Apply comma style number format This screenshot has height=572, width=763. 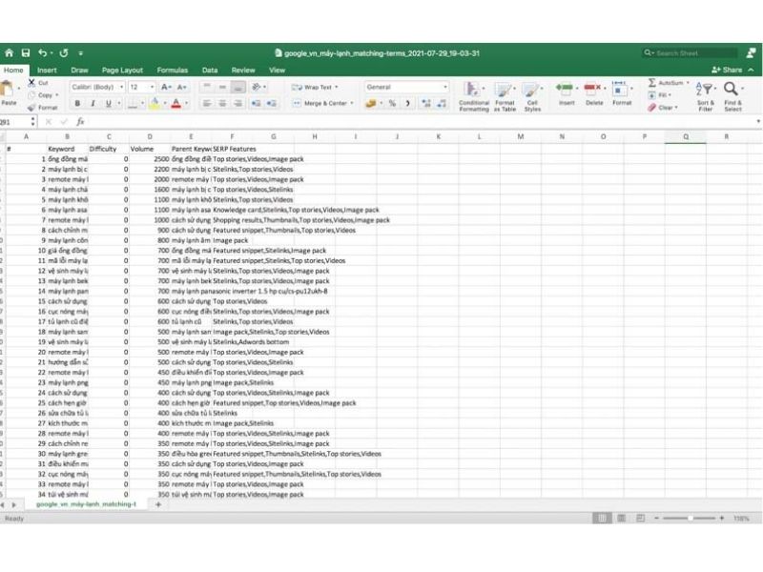[x=408, y=103]
